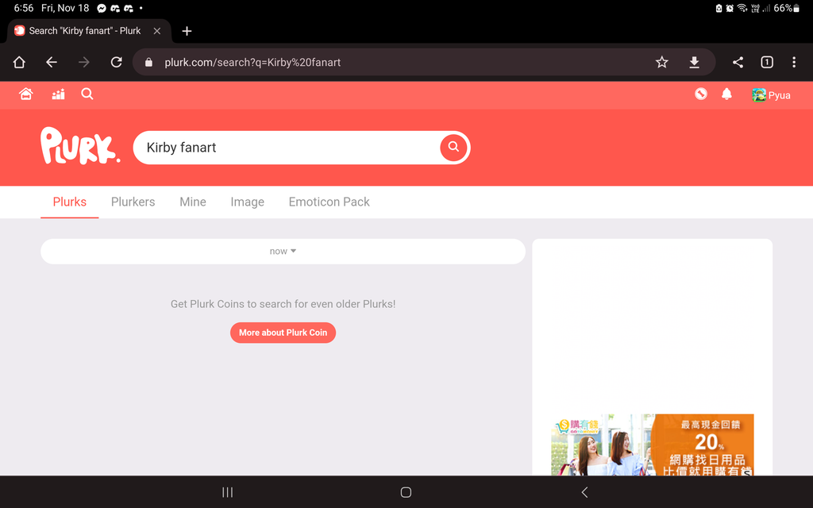Submit search with red magnifier button

coord(453,147)
